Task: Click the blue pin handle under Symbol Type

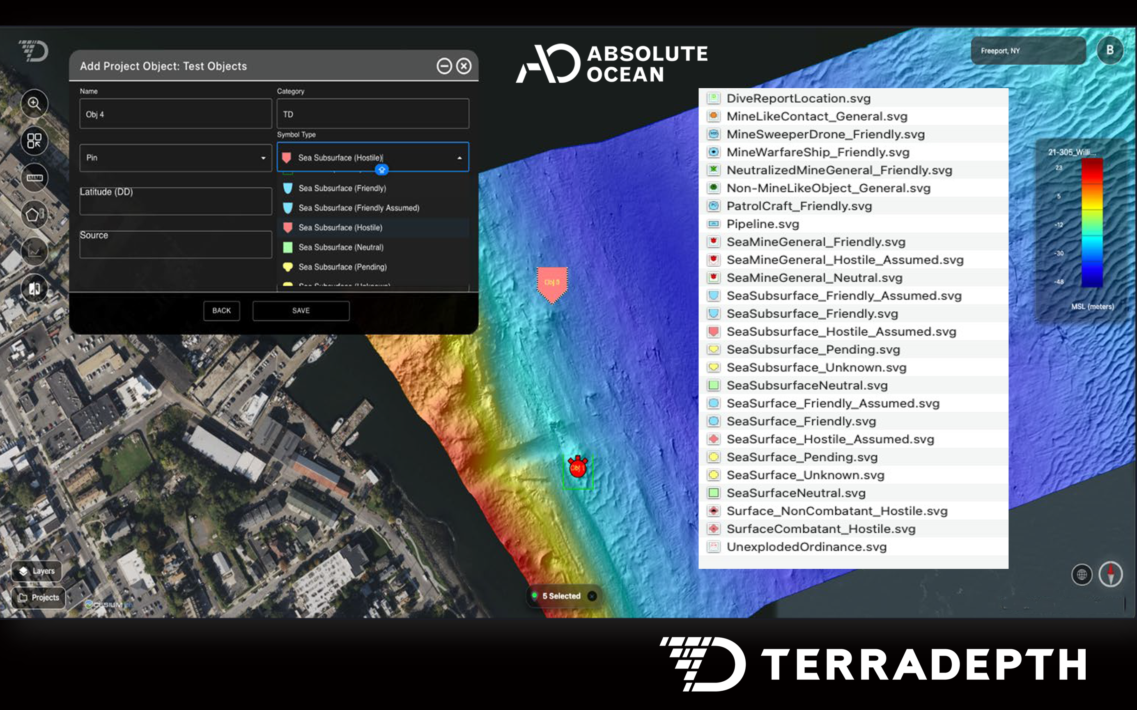Action: click(x=381, y=170)
